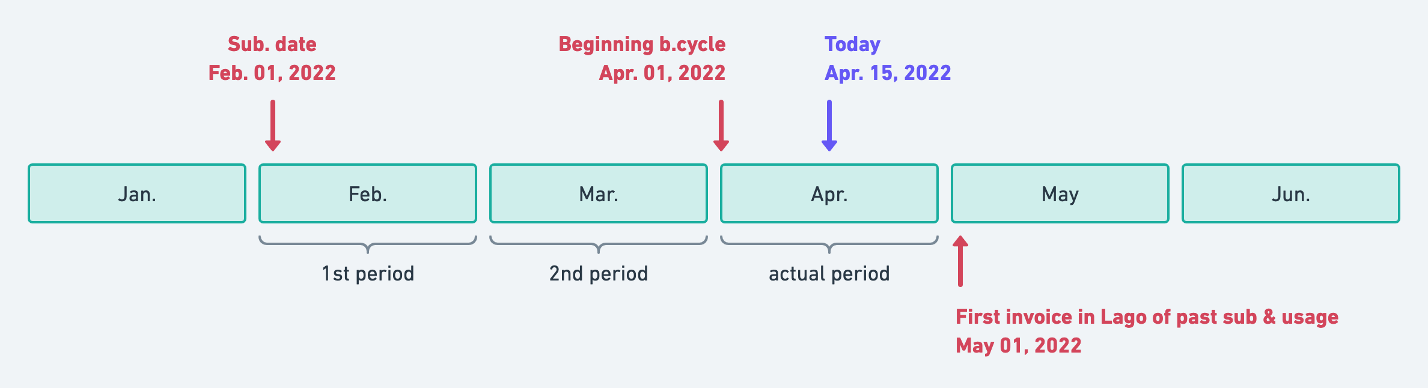The image size is (1428, 388).
Task: Click the brace above 2nd period
Action: pyautogui.click(x=599, y=244)
